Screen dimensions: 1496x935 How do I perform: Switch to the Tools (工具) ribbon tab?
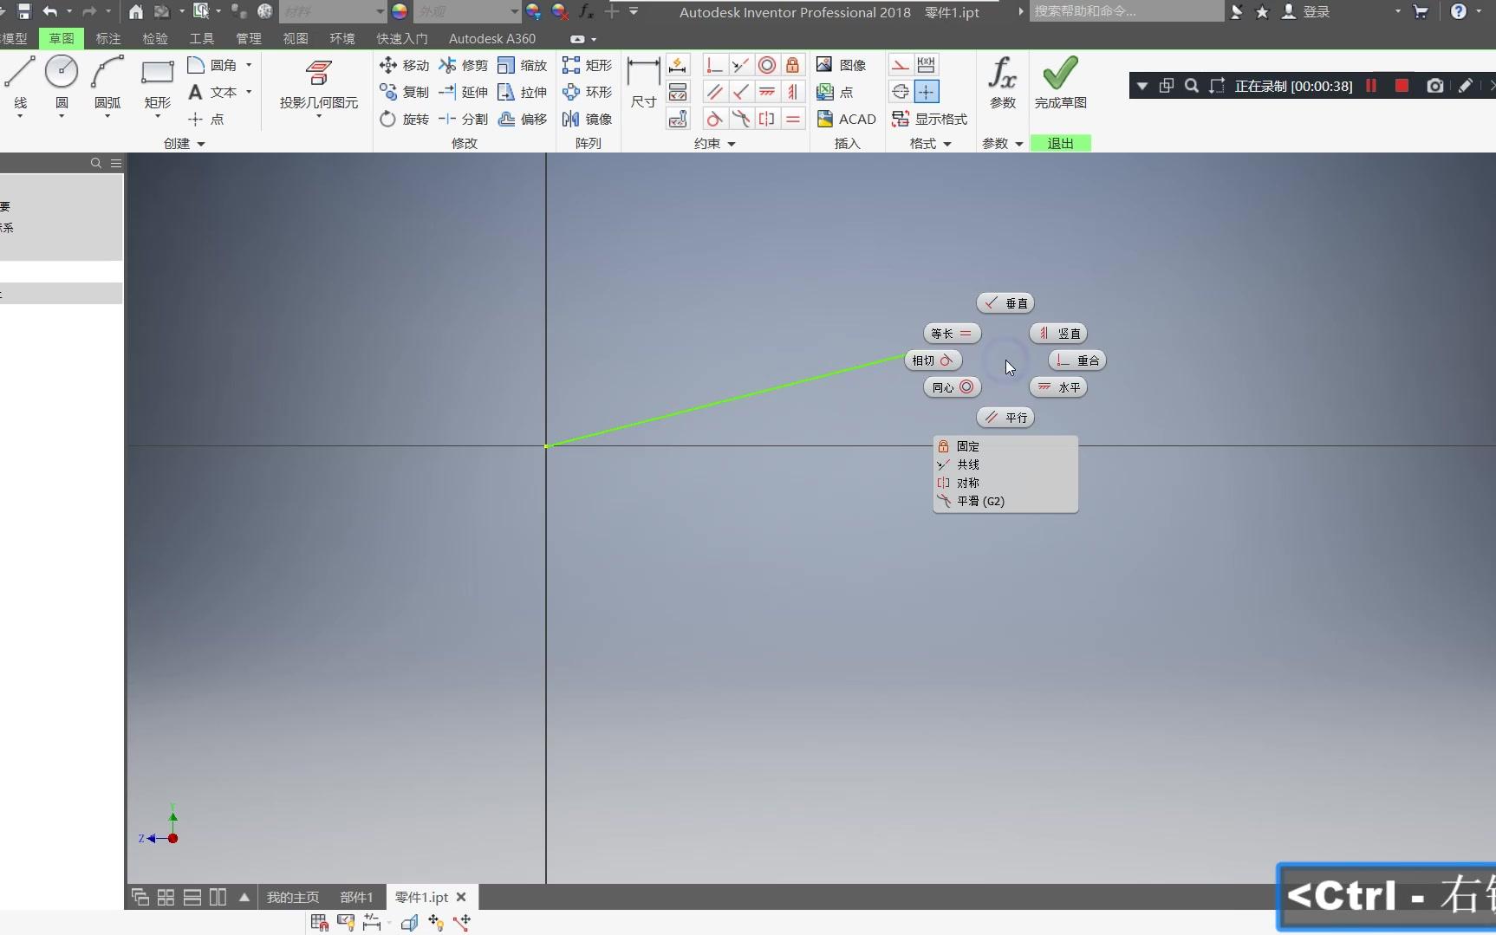pyautogui.click(x=202, y=39)
